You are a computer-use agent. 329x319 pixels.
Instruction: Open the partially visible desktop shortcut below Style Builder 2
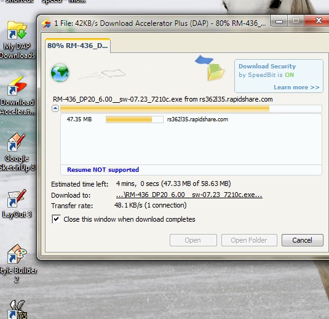18,309
